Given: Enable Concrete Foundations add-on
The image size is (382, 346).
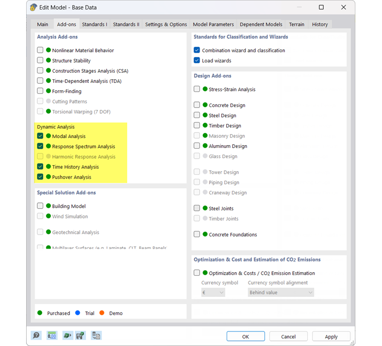Looking at the screenshot, I should click(x=197, y=234).
